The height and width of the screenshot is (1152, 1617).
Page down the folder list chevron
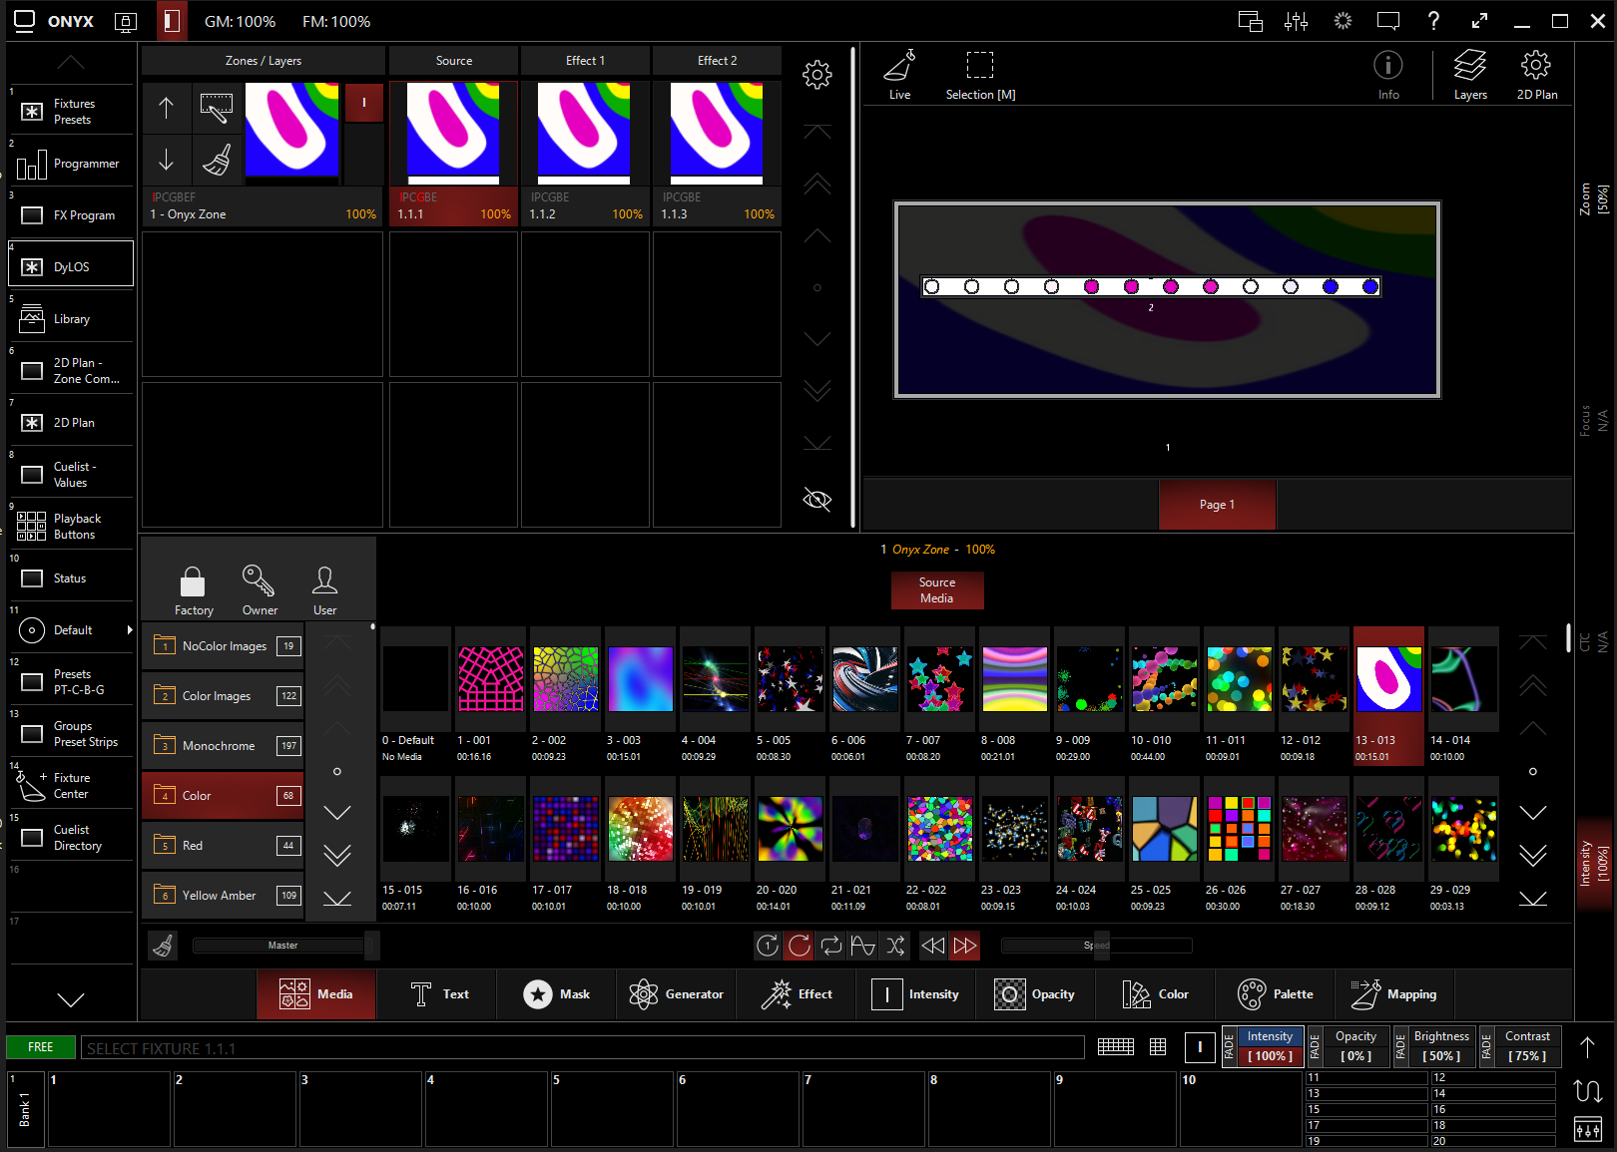337,855
